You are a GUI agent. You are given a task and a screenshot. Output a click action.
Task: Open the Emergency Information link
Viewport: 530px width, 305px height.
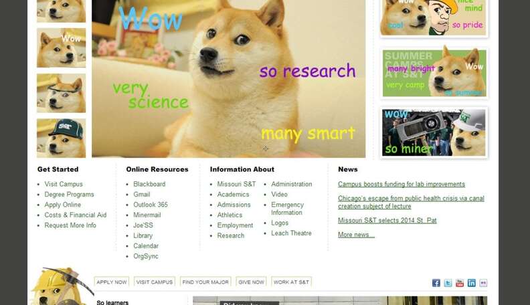tap(287, 209)
